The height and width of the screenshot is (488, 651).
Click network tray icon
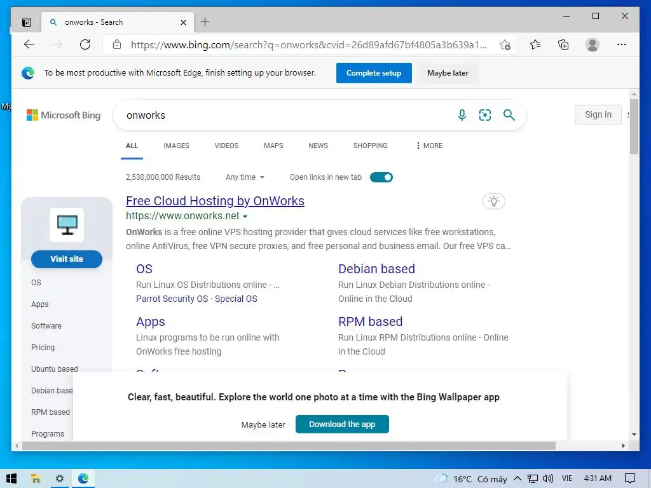[533, 479]
